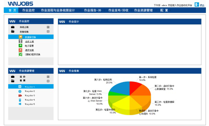The image size is (209, 126).
Task: Expand the 运价 resource group
Action: tap(48, 77)
